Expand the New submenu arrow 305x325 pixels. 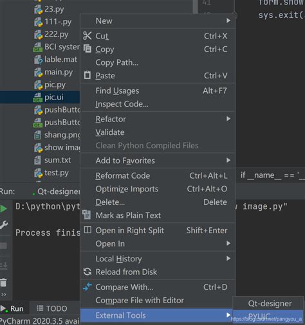(228, 21)
